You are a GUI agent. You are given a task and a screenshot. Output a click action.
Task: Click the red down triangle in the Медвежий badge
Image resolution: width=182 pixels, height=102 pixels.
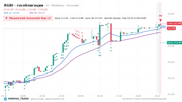coord(6,18)
